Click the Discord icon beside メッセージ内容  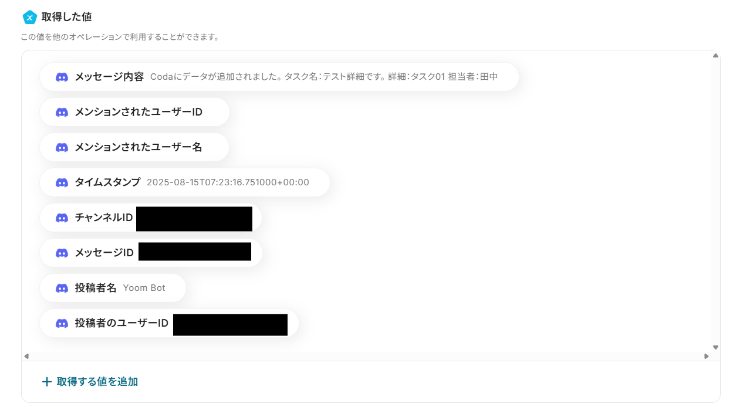click(x=62, y=77)
